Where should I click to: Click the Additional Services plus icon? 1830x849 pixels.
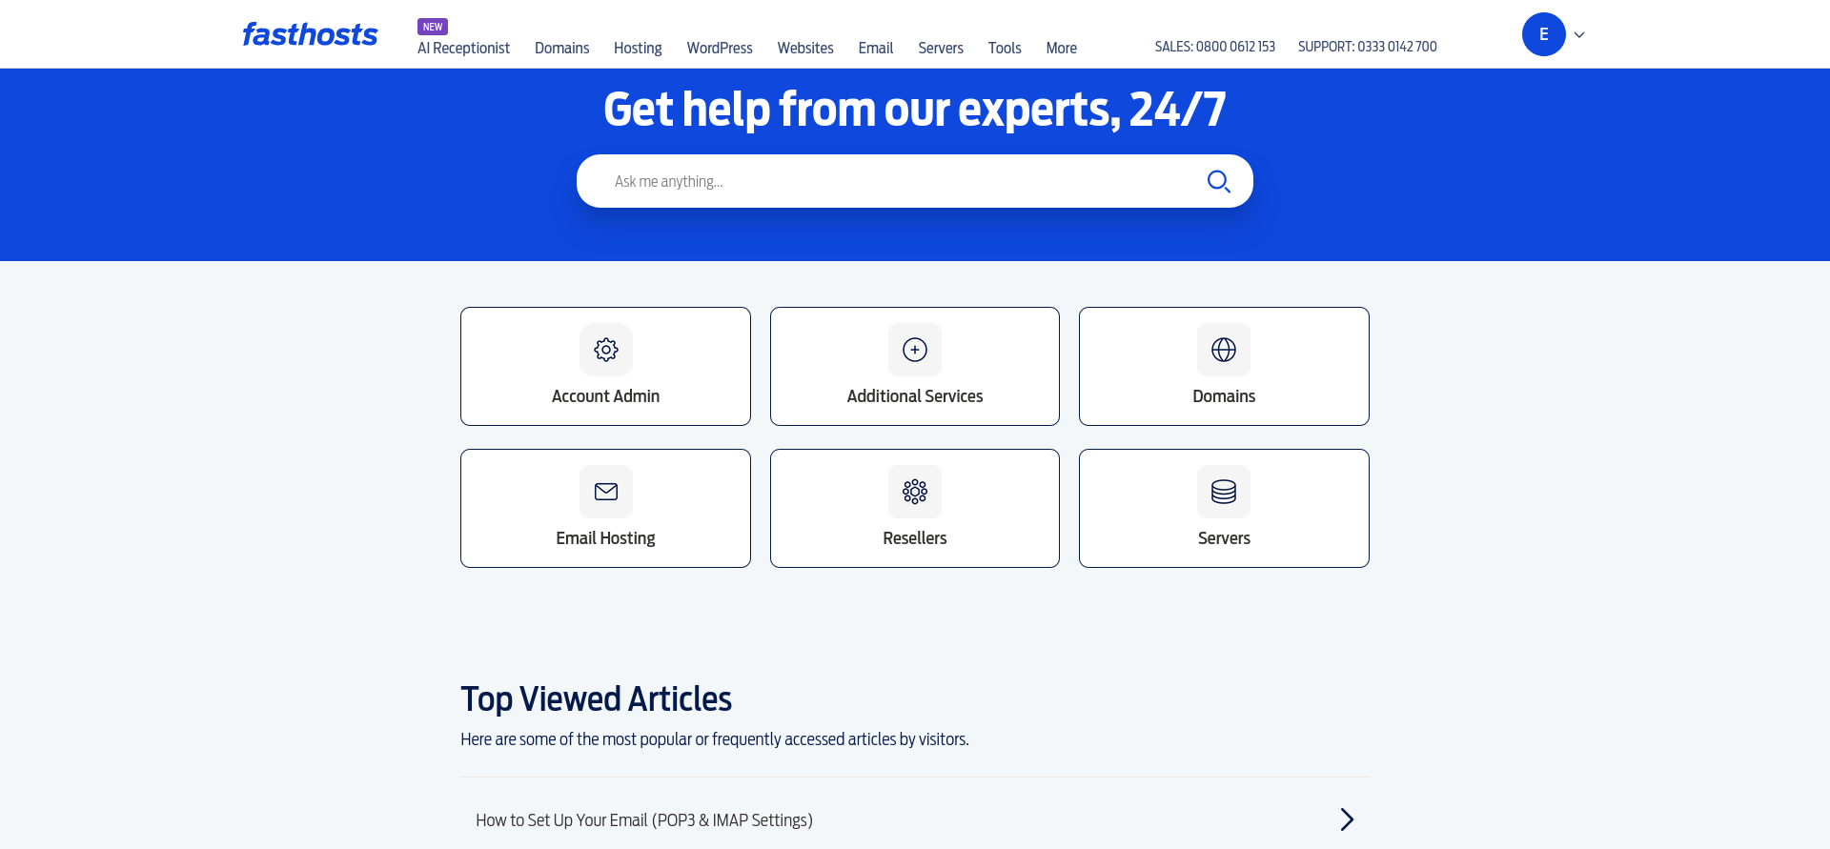click(915, 350)
